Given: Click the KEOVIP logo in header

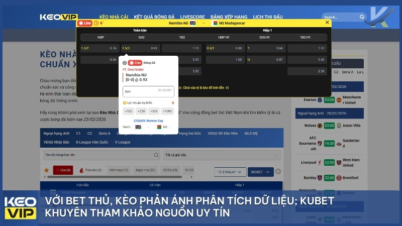Looking at the screenshot, I should (59, 17).
